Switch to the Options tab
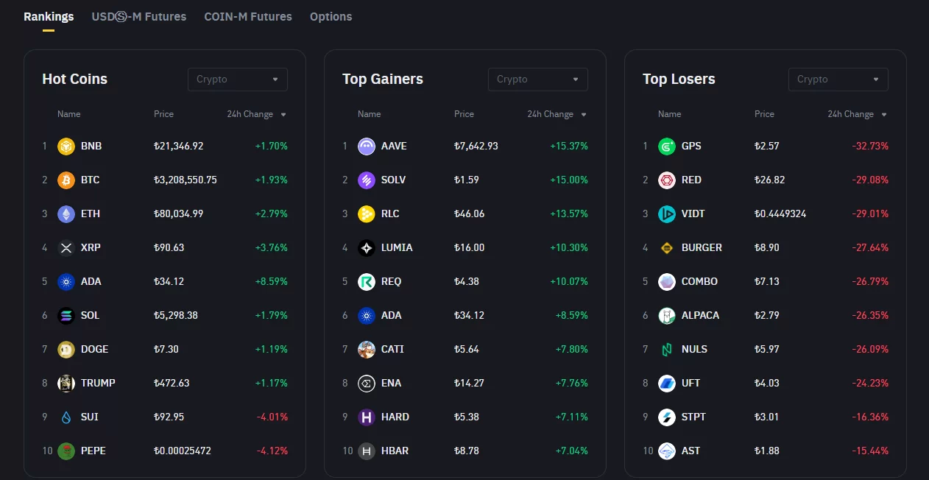929x480 pixels. pos(331,16)
